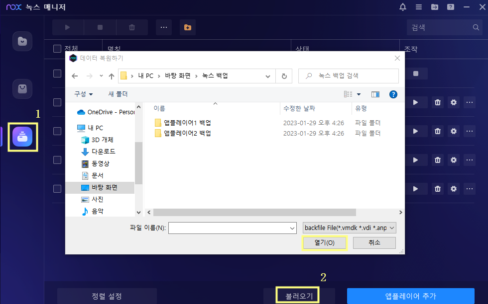
Task: Select the purple backup sidebar icon
Action: coord(22,137)
